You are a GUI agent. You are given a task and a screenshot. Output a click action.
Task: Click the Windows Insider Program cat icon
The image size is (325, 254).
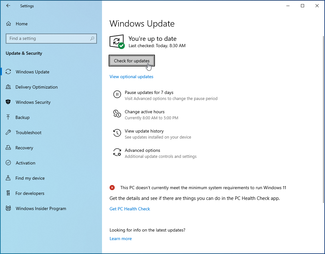[8, 208]
